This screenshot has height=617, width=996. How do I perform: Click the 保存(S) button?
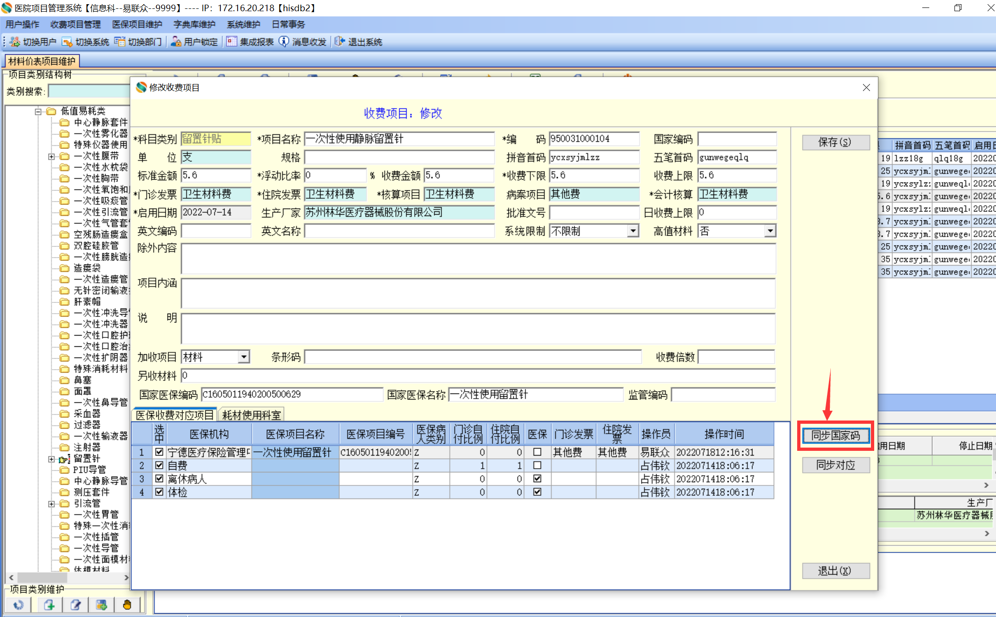[835, 142]
